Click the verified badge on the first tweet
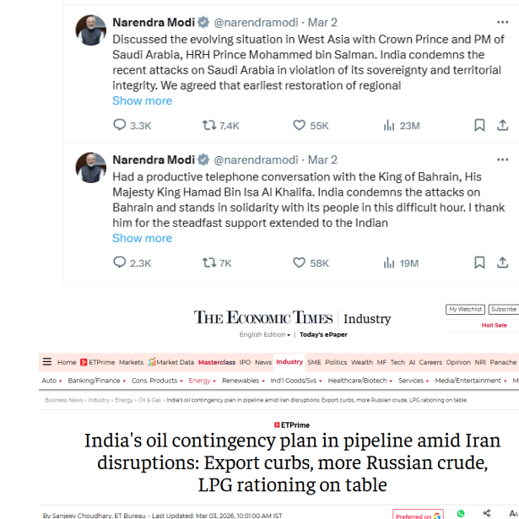The image size is (519, 519). [203, 22]
